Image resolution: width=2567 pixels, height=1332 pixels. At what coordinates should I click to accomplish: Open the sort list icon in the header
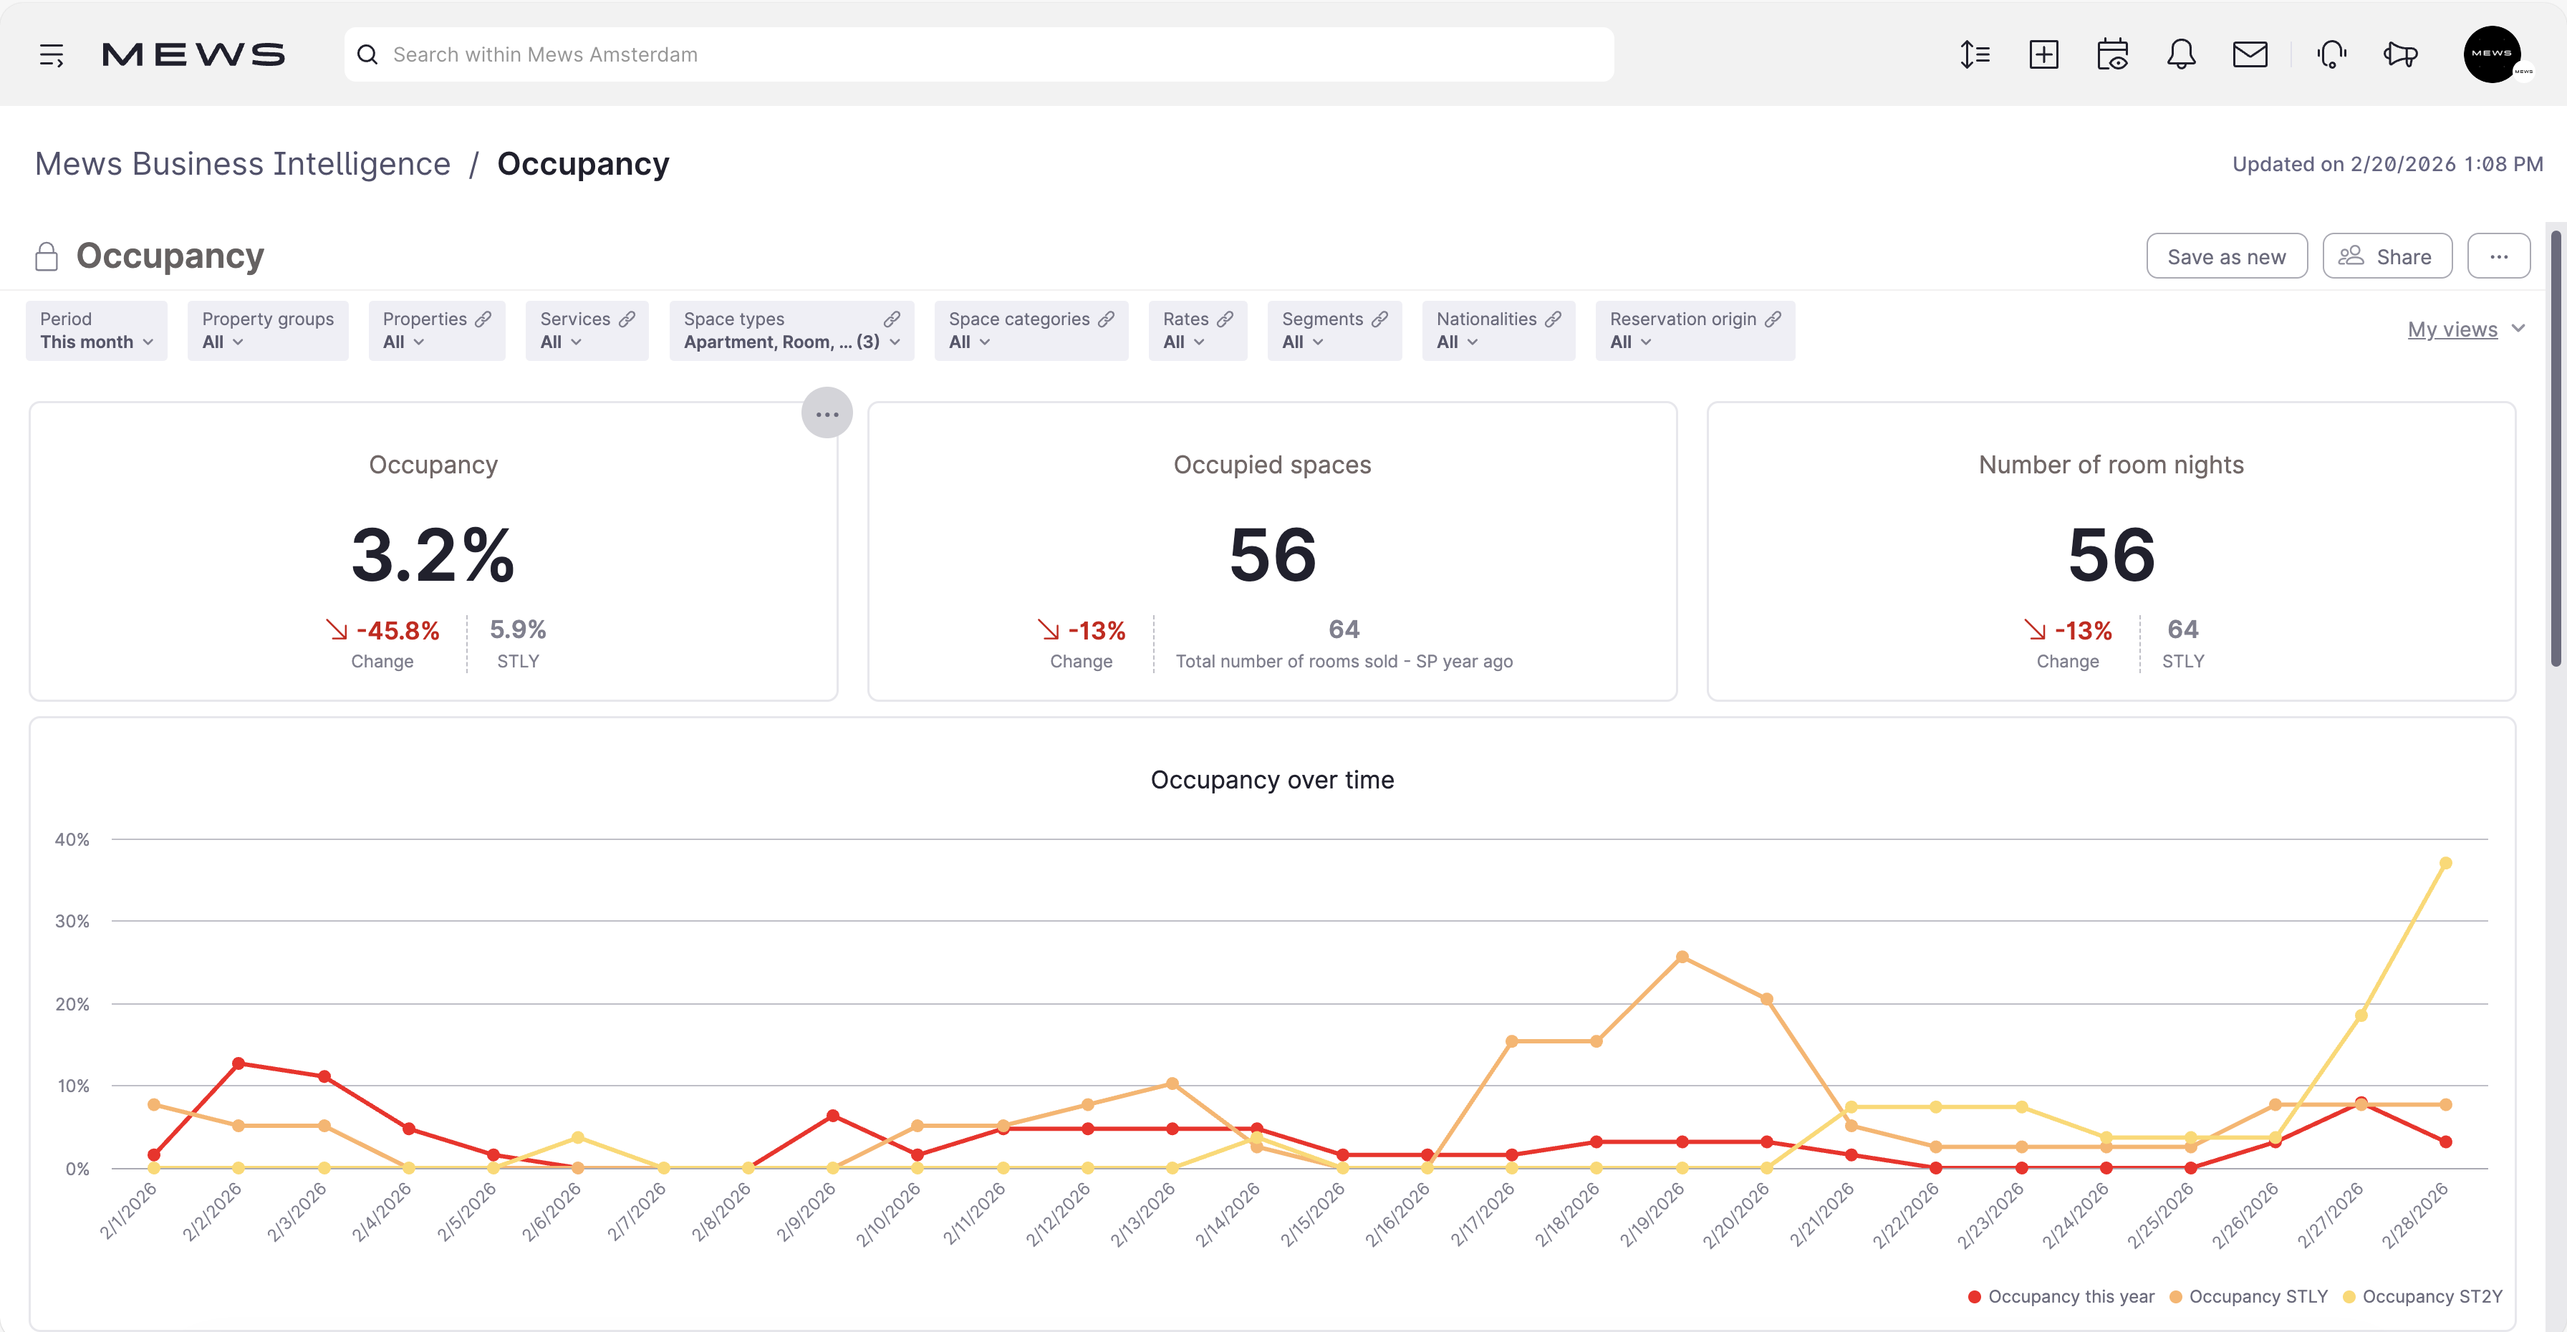pos(1975,54)
